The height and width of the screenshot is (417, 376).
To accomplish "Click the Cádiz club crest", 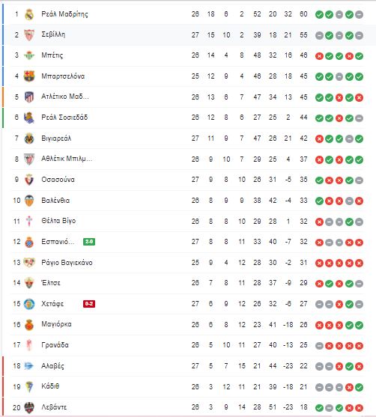I will [29, 387].
